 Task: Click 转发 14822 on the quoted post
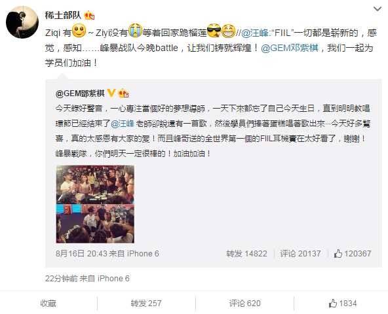pos(246,254)
